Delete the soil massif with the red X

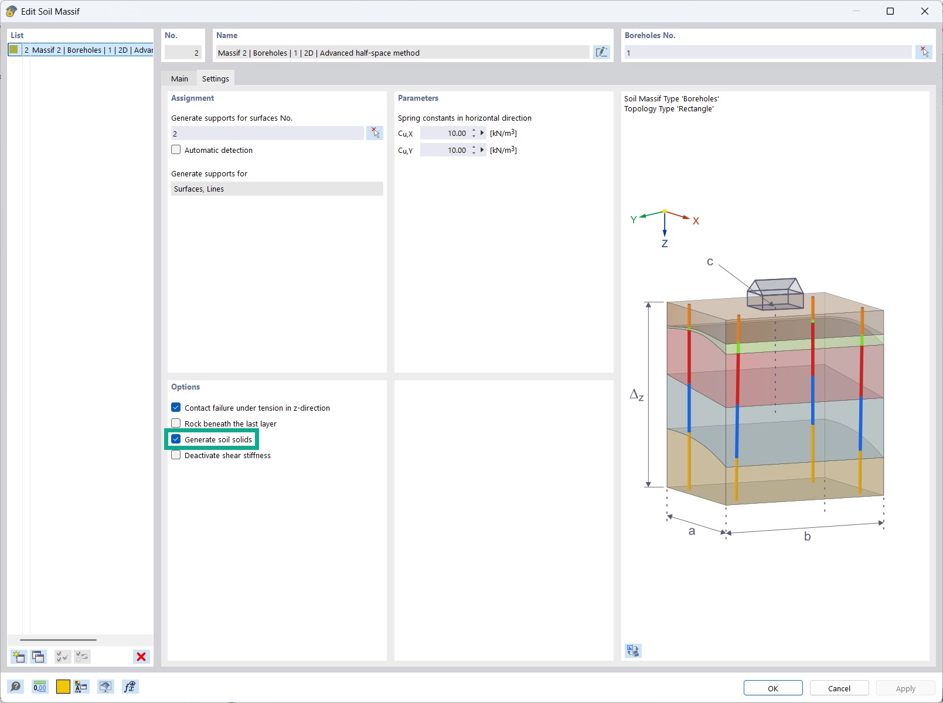pos(141,657)
